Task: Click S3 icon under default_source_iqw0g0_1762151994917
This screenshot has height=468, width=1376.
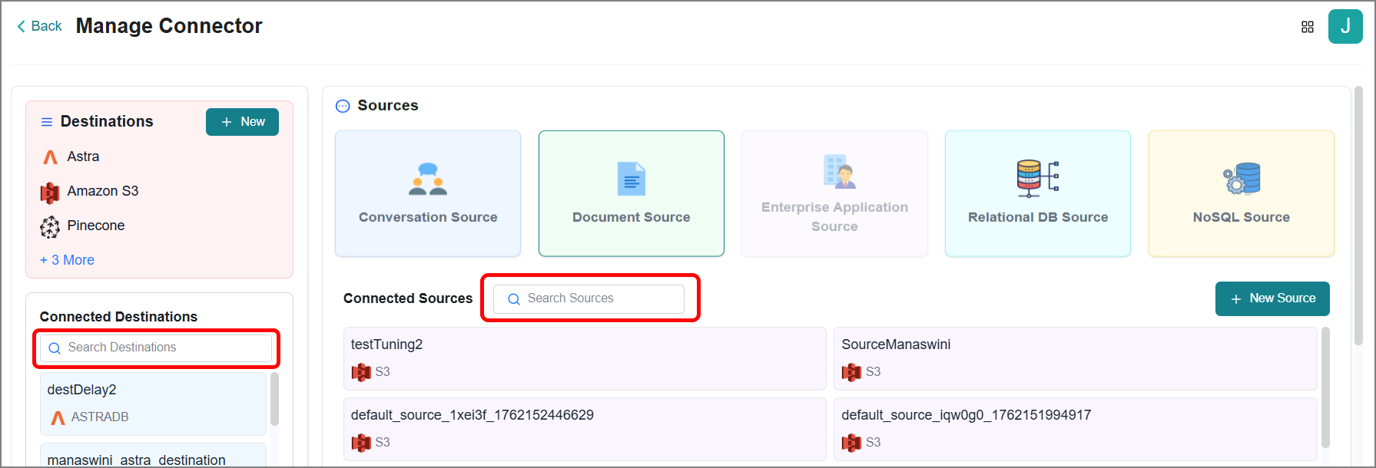Action: click(851, 443)
